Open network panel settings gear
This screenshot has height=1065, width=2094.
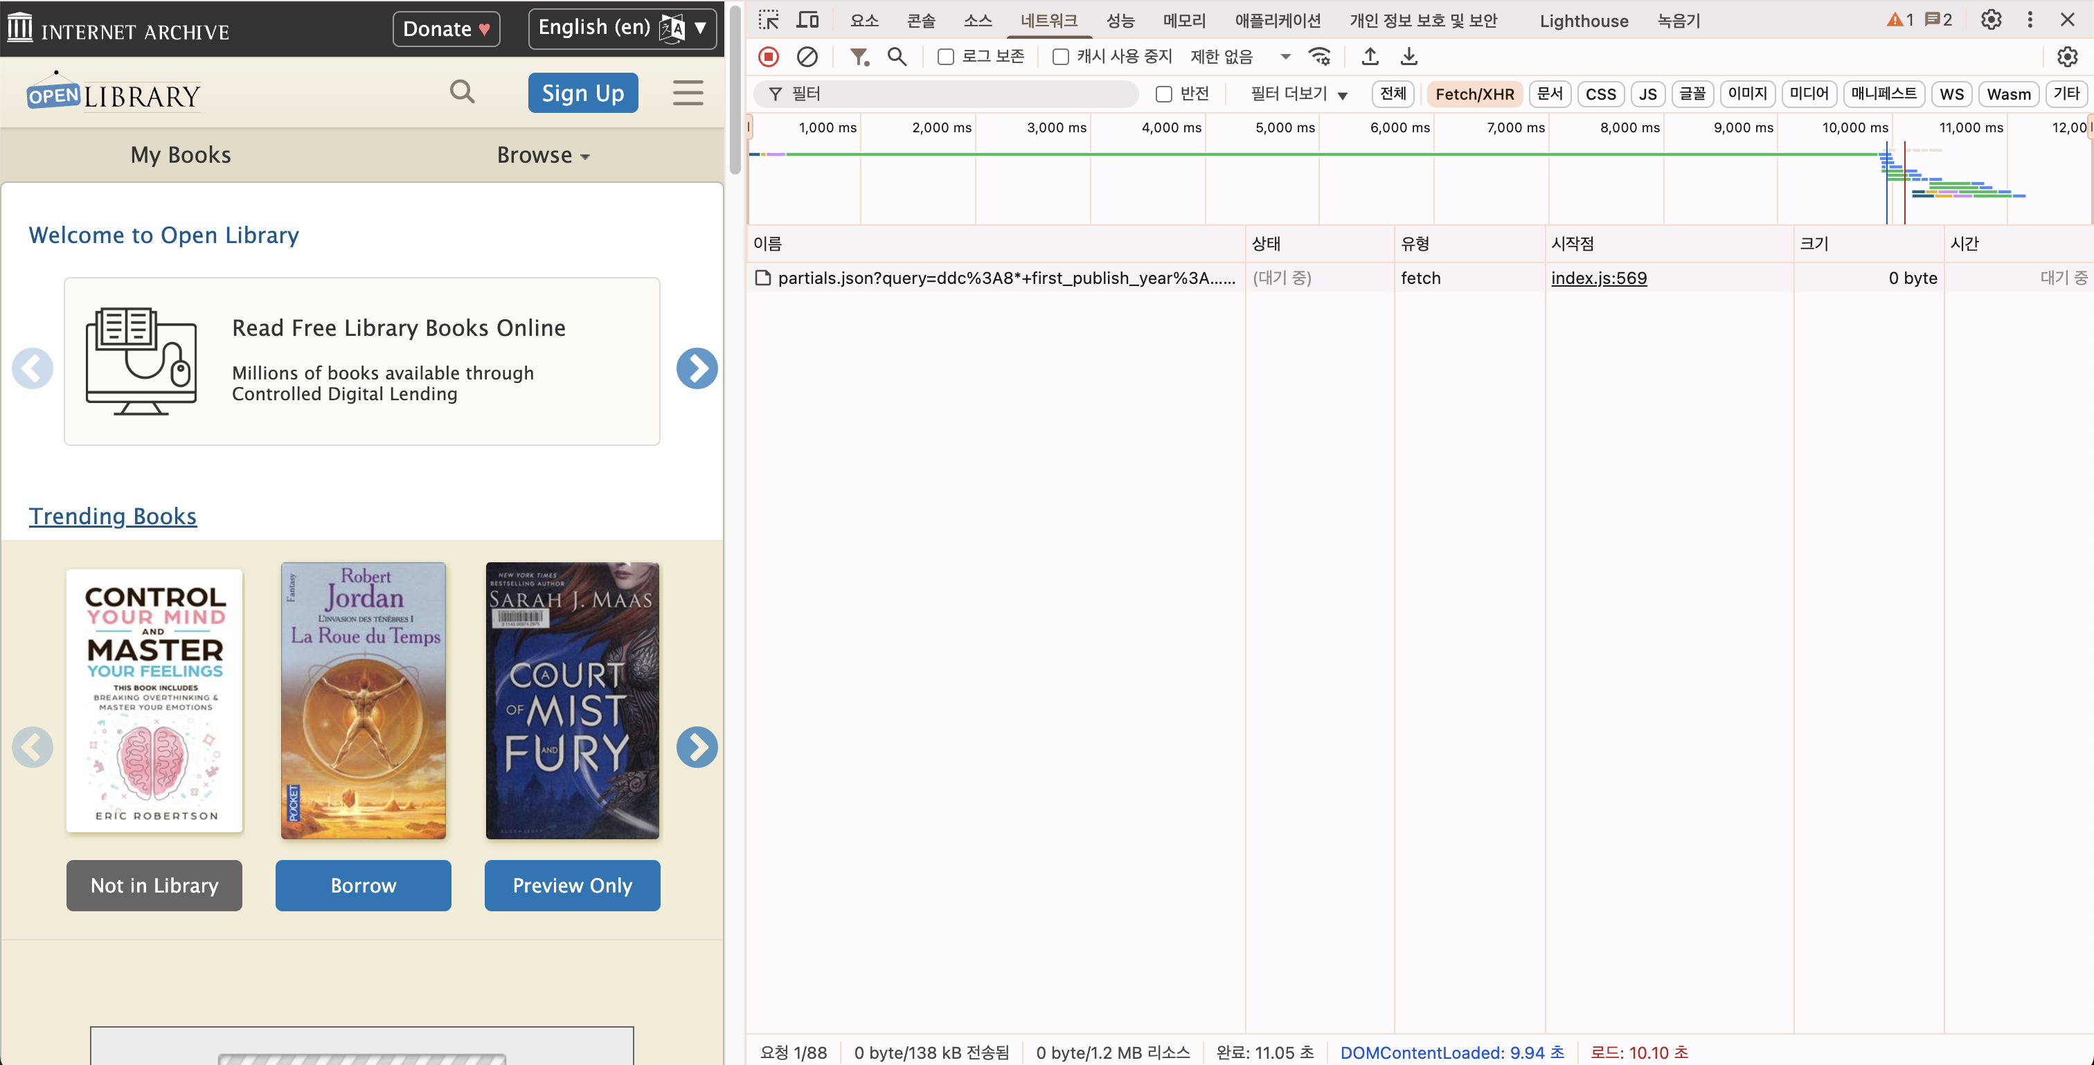2067,57
